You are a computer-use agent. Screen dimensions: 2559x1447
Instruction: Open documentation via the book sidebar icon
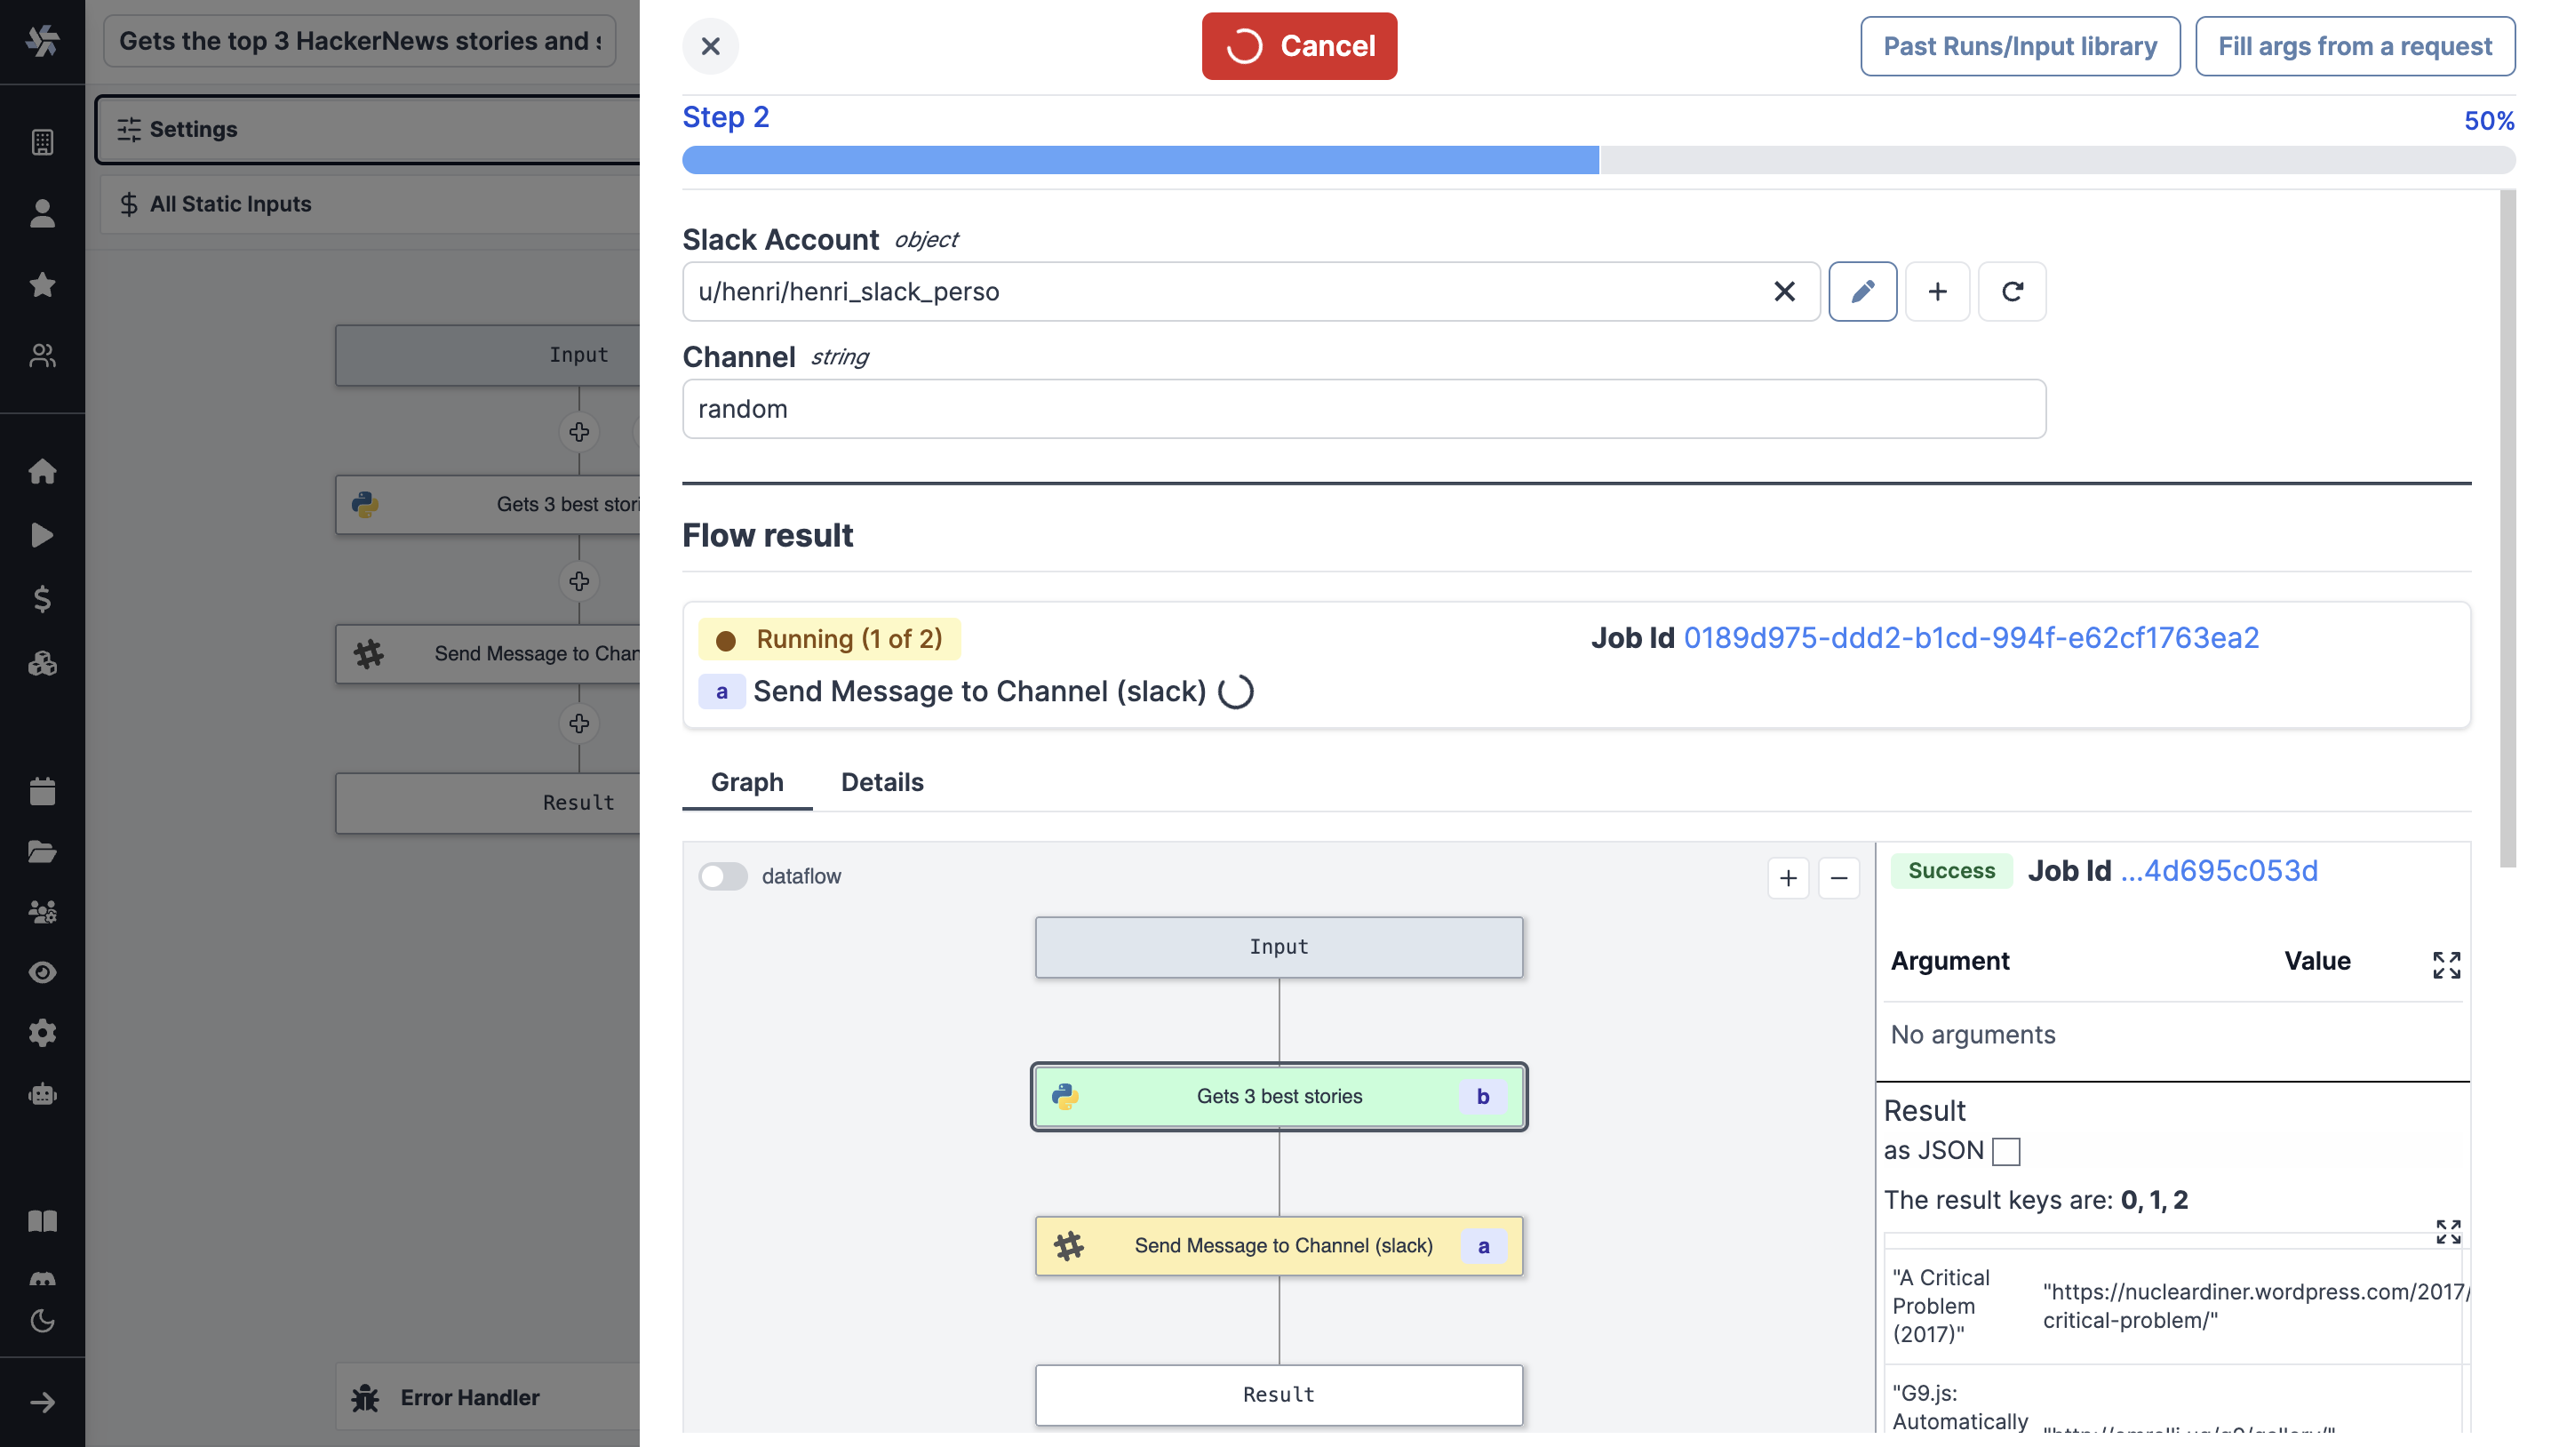[43, 1220]
